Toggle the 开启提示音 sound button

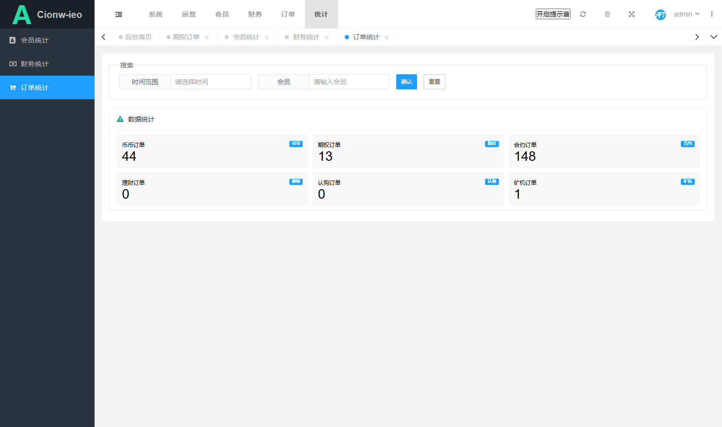553,14
